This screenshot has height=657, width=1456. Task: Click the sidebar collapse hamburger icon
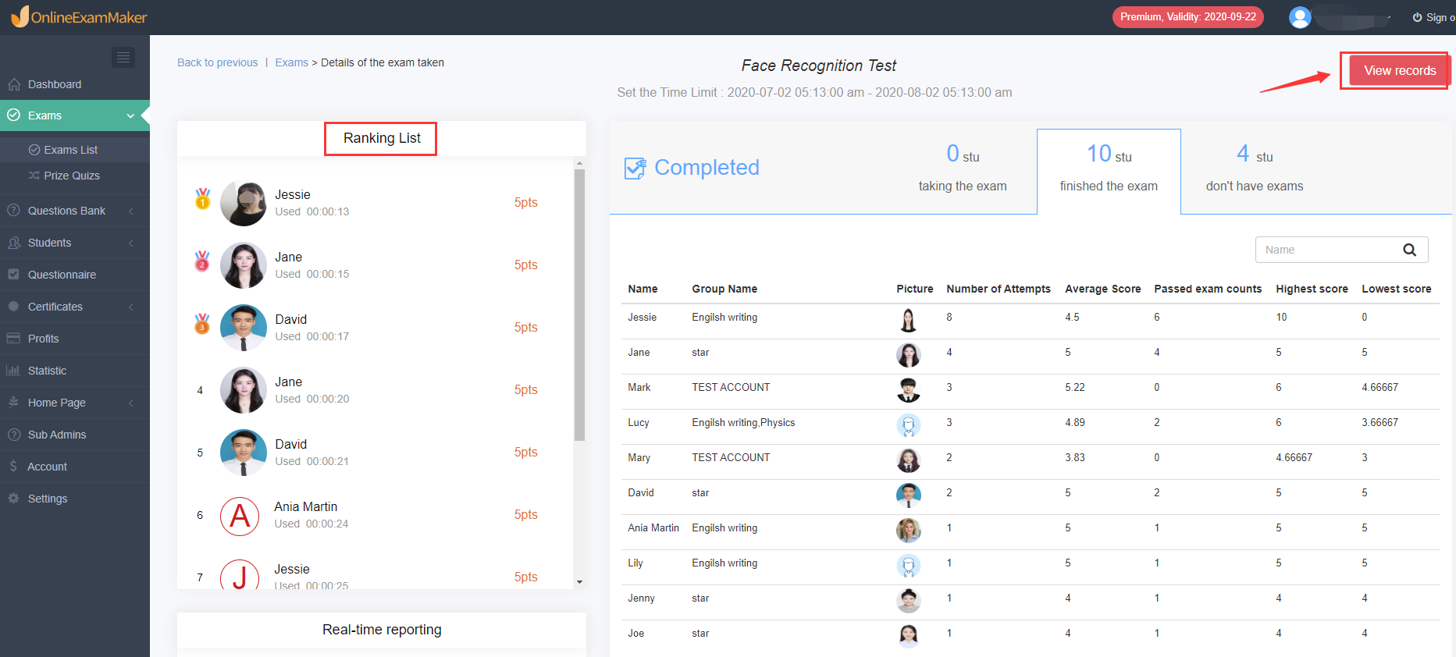123,57
